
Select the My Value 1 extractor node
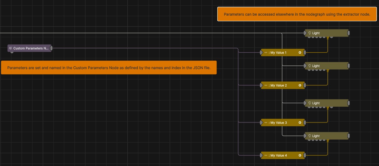283,52
